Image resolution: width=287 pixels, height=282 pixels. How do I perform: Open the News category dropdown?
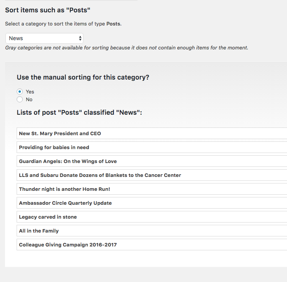click(44, 38)
